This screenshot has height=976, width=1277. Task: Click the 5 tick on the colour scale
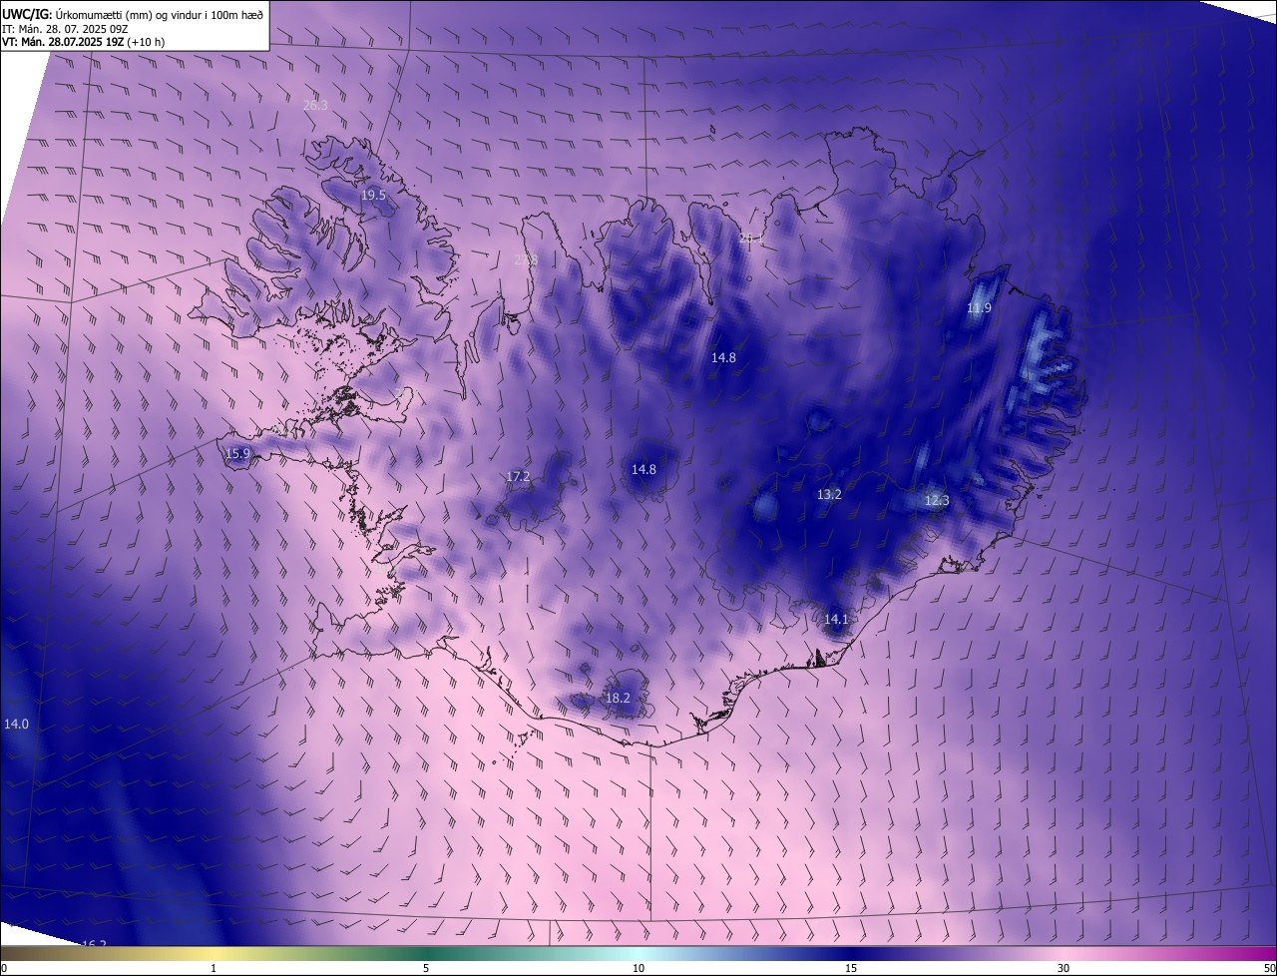(426, 968)
